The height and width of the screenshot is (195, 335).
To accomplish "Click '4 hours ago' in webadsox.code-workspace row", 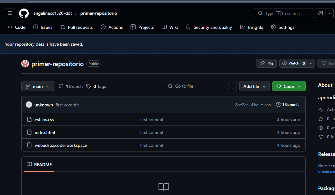I will point(288,145).
